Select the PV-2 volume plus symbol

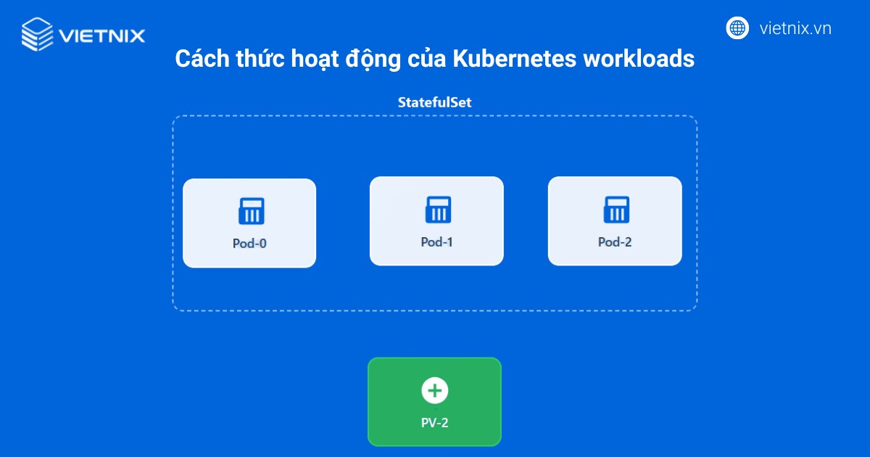point(434,390)
